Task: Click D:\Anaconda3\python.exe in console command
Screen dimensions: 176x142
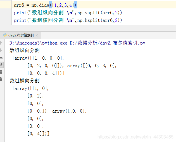Action: coord(38,43)
